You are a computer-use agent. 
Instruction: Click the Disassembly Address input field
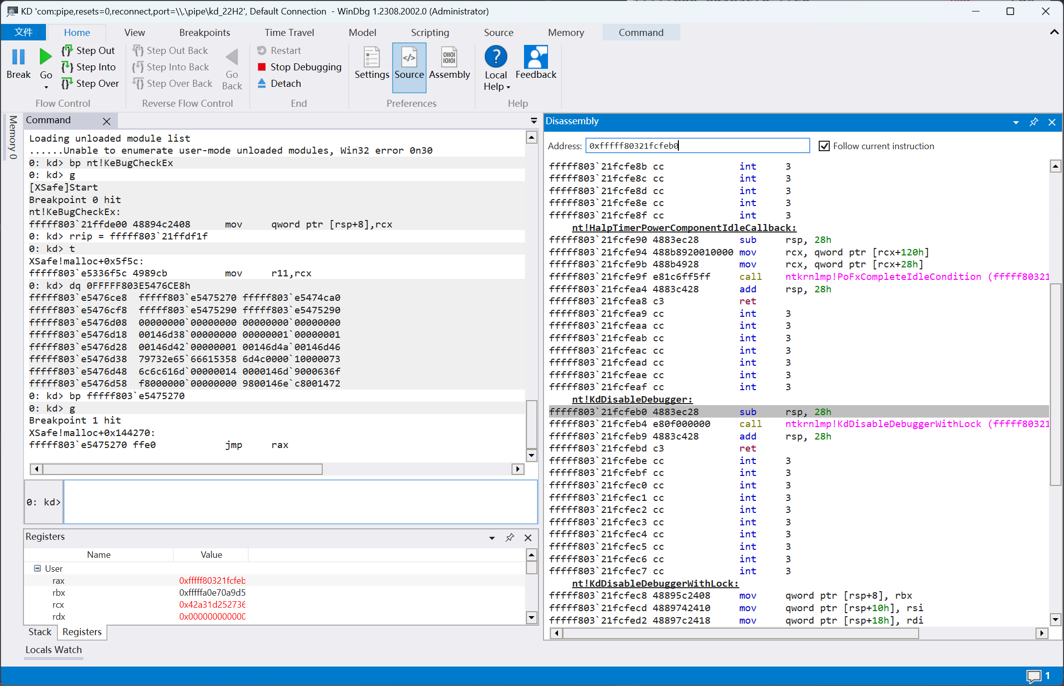pyautogui.click(x=697, y=146)
